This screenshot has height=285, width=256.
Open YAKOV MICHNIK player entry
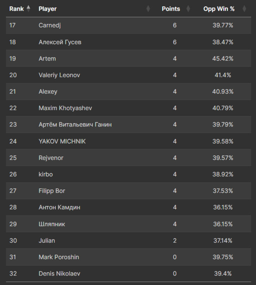click(x=62, y=141)
